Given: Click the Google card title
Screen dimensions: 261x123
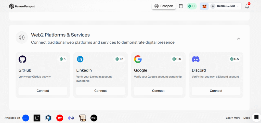Looking at the screenshot, I should click(141, 70).
